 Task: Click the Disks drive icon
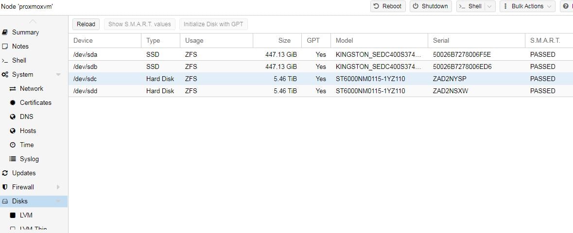click(5, 201)
